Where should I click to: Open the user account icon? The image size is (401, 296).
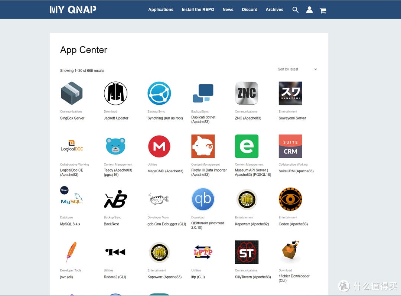tap(309, 10)
